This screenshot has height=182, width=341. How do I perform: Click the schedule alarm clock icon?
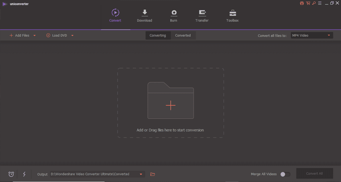point(11,174)
